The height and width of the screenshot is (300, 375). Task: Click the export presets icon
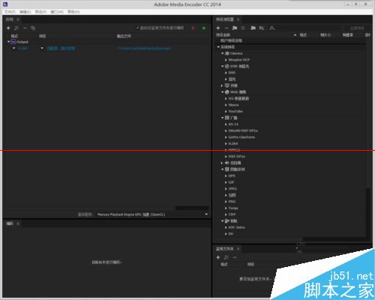click(261, 28)
